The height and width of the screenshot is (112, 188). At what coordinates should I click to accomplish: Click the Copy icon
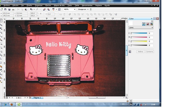(22, 9)
